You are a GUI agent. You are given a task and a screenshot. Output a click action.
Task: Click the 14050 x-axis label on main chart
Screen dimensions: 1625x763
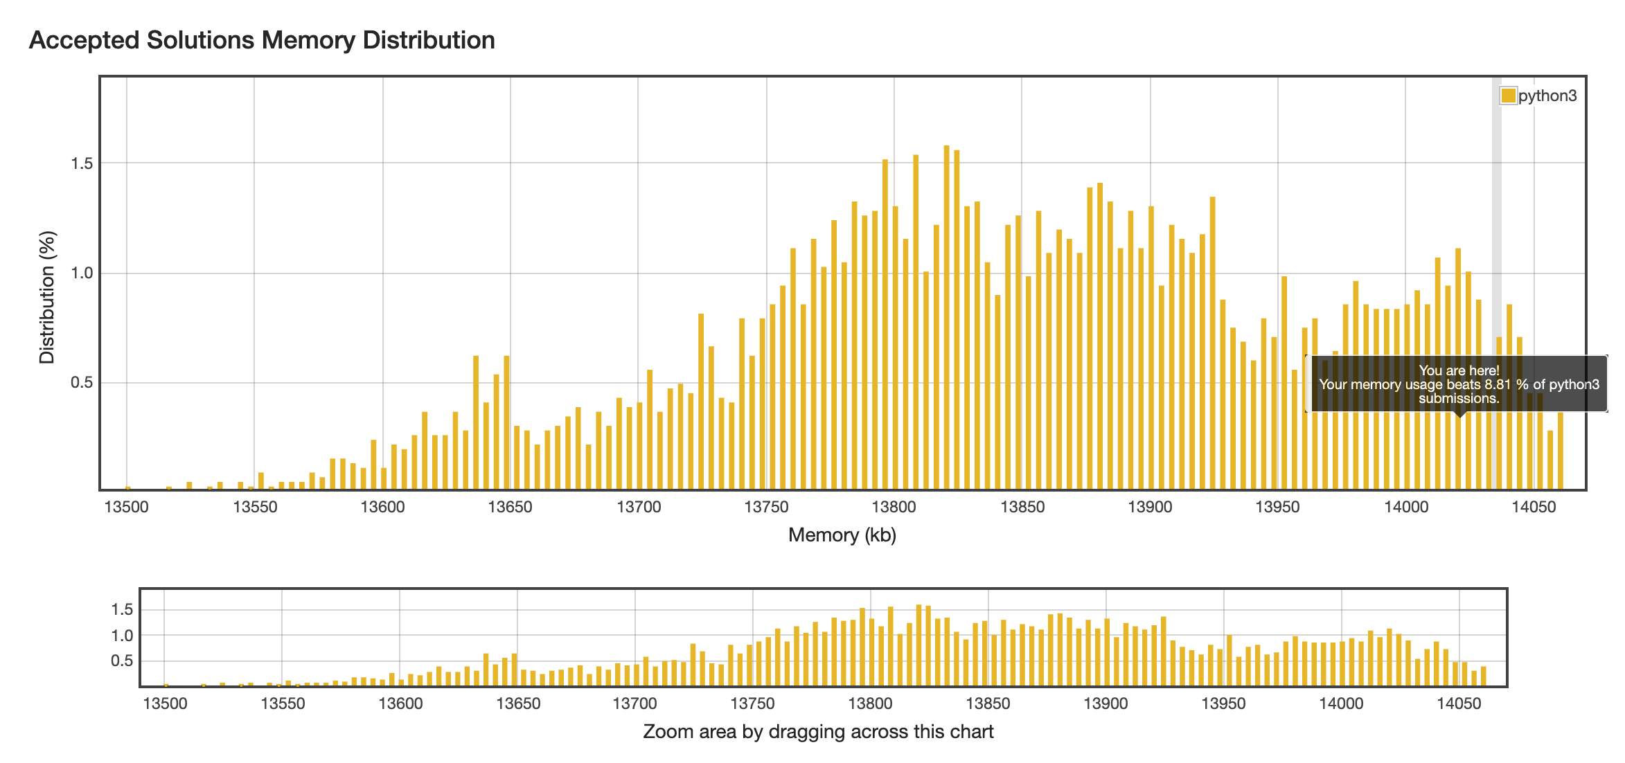(1534, 507)
